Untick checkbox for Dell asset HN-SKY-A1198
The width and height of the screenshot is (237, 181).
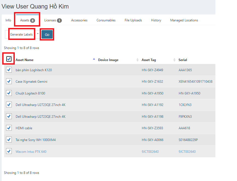pyautogui.click(x=9, y=116)
